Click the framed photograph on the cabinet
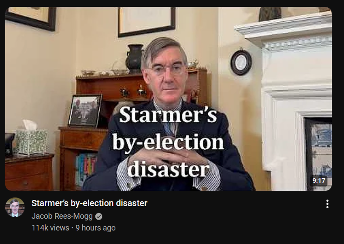The width and height of the screenshot is (344, 244). click(x=85, y=111)
